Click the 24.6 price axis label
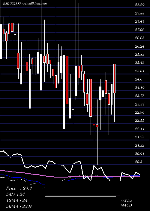The height and width of the screenshot is (211, 150). (139, 79)
